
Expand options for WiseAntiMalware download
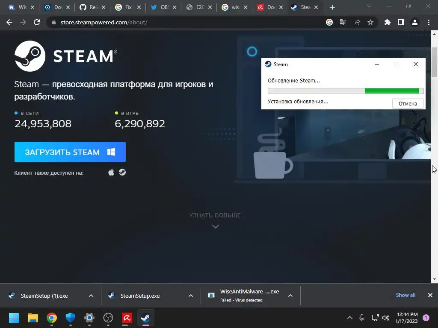click(x=290, y=296)
